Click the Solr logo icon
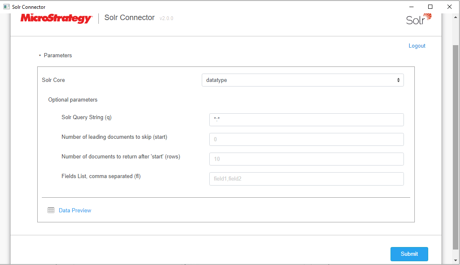 [x=419, y=19]
